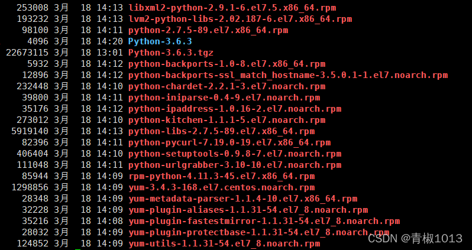The height and width of the screenshot is (250, 472).
Task: Click python-backports-ssl_match_hostname rpm filename
Action: [x=288, y=75]
